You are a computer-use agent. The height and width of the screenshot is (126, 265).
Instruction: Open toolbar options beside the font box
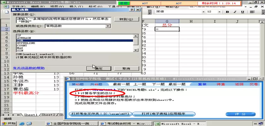point(150,12)
